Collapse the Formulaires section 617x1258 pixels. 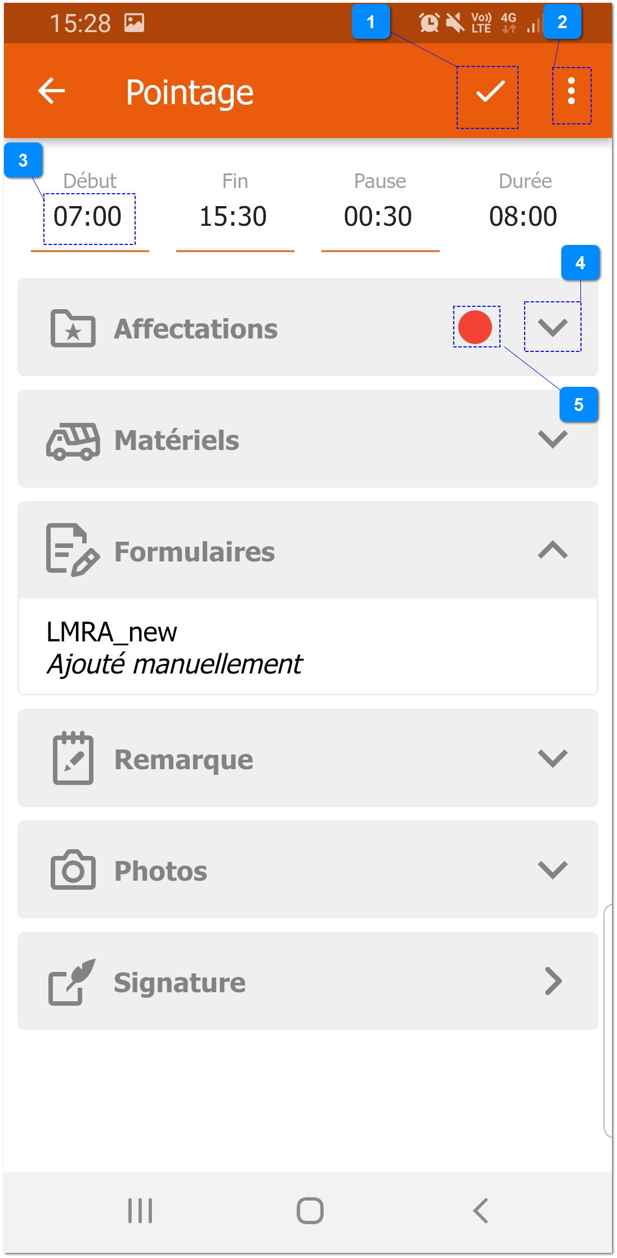pyautogui.click(x=552, y=550)
